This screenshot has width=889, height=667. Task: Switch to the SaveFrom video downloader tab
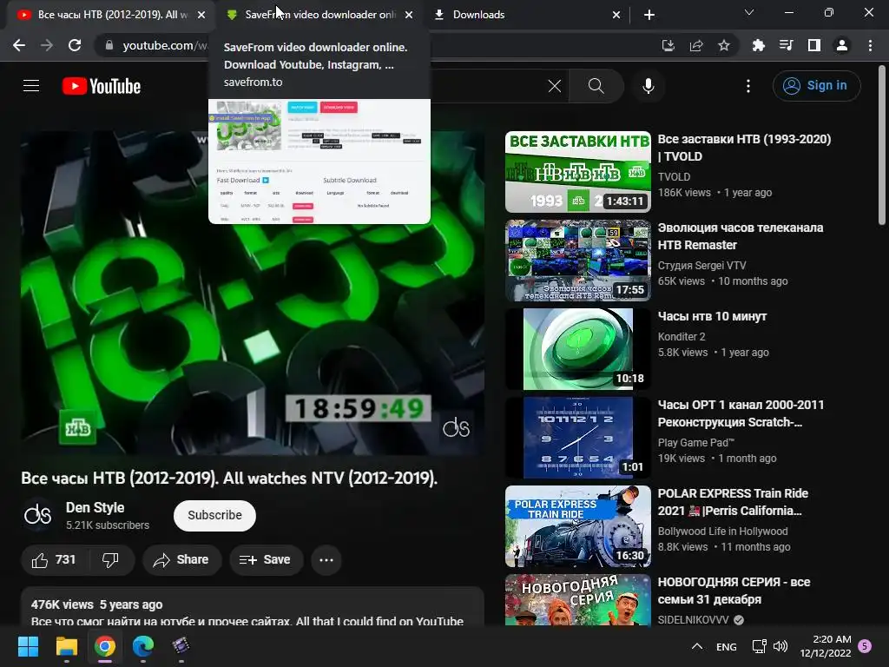tap(319, 15)
